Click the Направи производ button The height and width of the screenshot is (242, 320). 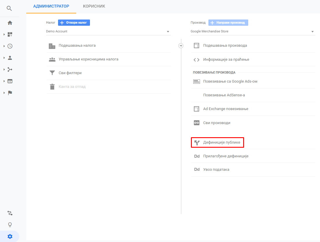pos(228,23)
